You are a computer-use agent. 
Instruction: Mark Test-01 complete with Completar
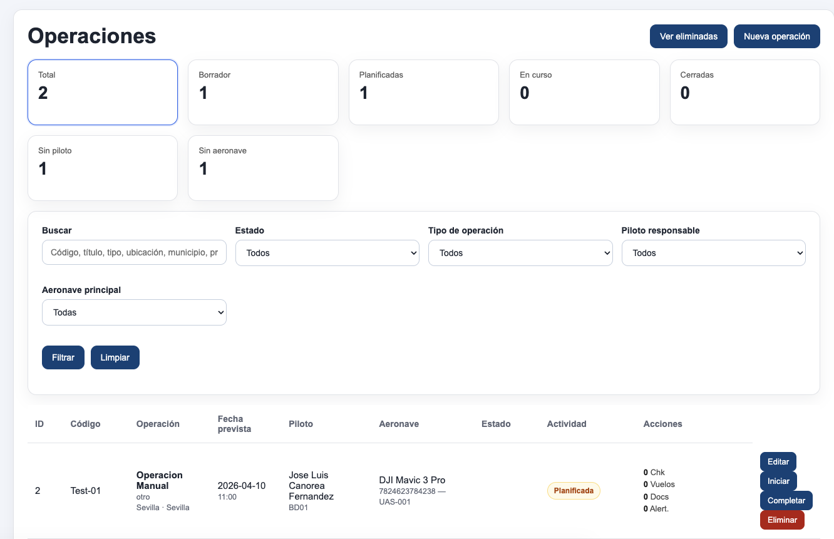tap(786, 500)
